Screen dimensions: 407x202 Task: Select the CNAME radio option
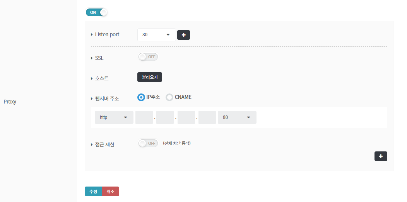click(x=169, y=97)
